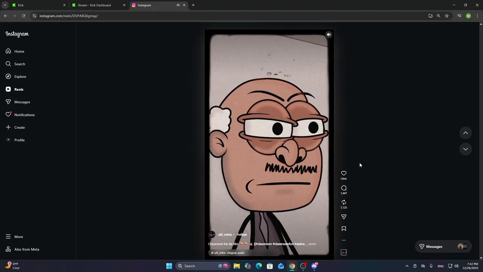Open media control toolbar button
The image size is (483, 272).
459,16
